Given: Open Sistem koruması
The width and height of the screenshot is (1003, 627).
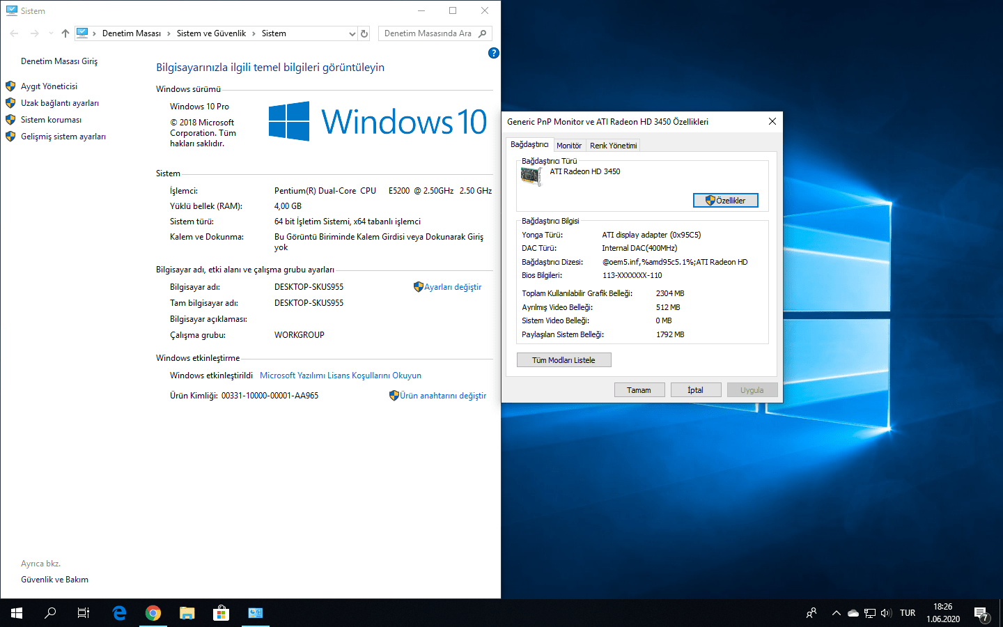Looking at the screenshot, I should tap(51, 120).
